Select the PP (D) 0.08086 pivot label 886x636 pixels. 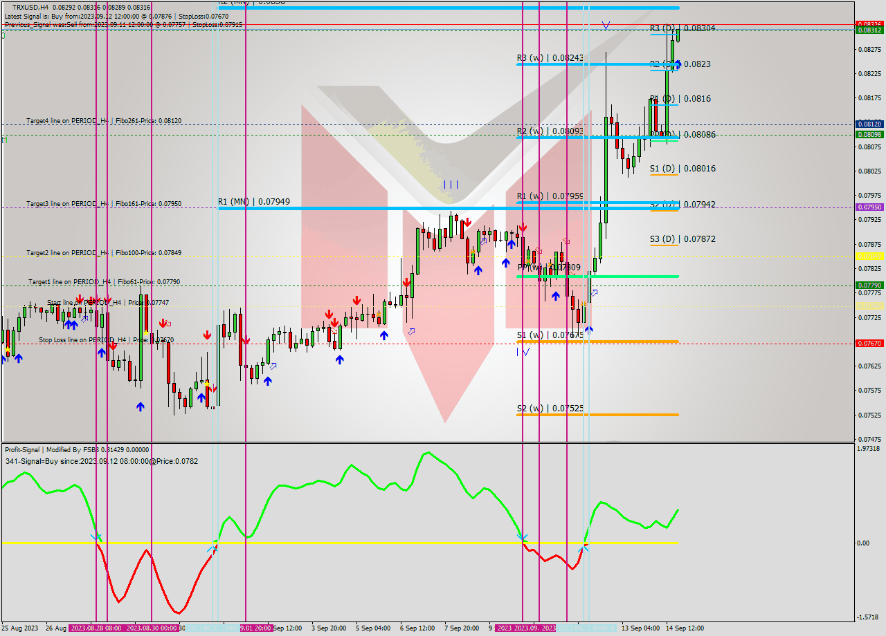(x=682, y=135)
